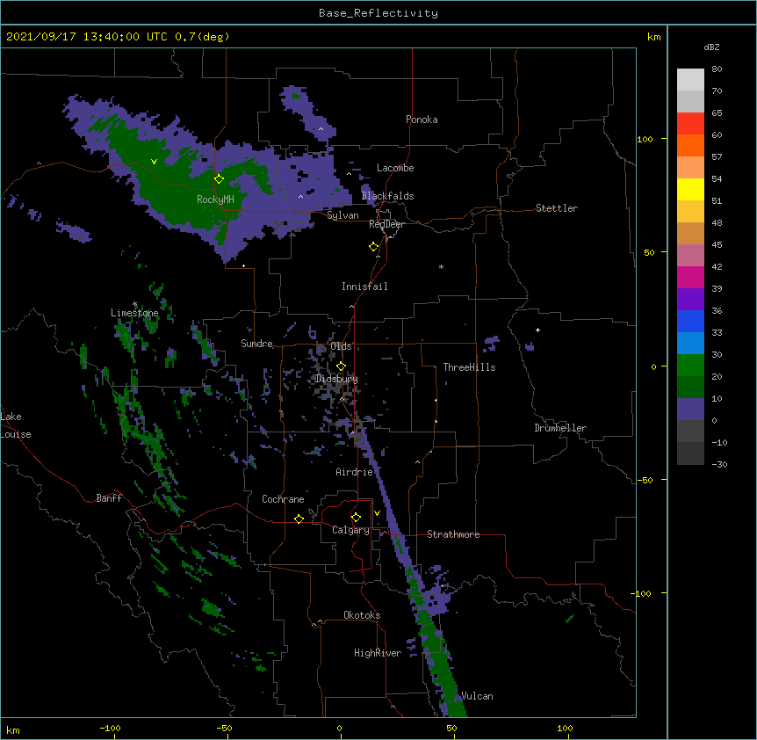Pick the bright yellow swatch in dBZ legend

point(690,189)
